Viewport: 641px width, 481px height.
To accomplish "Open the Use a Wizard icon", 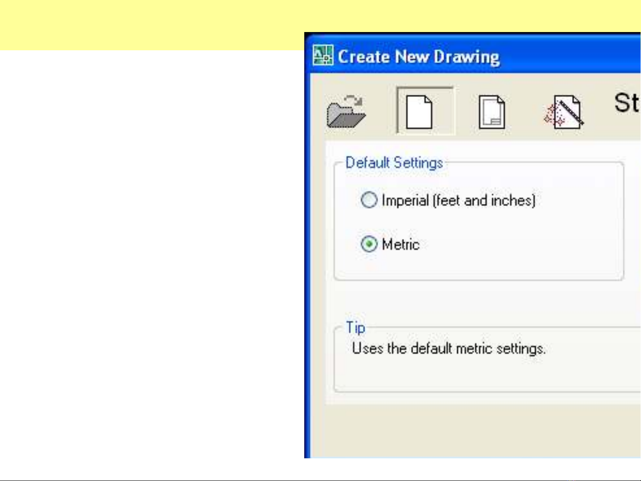I will (x=564, y=112).
